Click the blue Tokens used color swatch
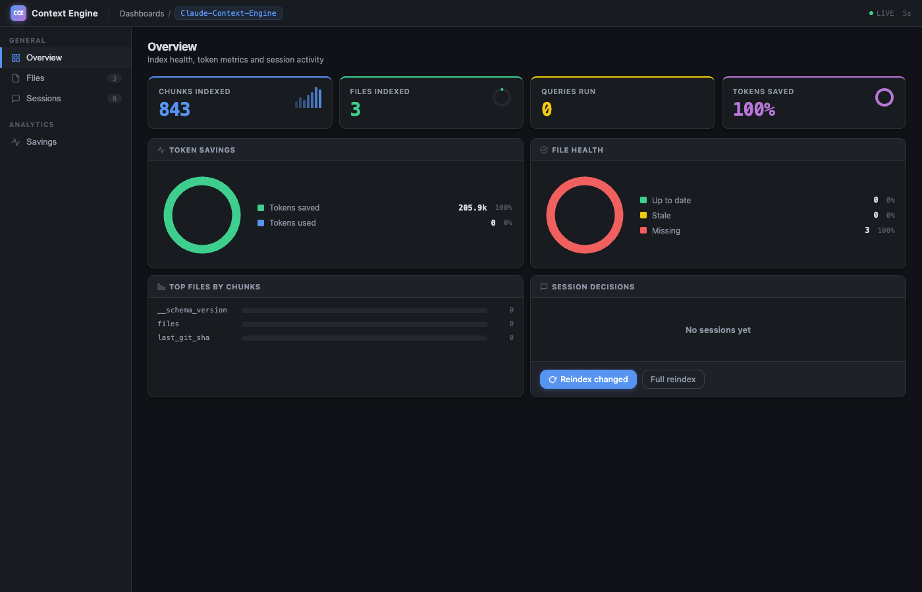 [261, 223]
